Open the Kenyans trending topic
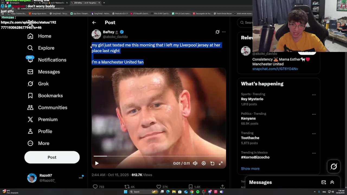 coord(248,119)
